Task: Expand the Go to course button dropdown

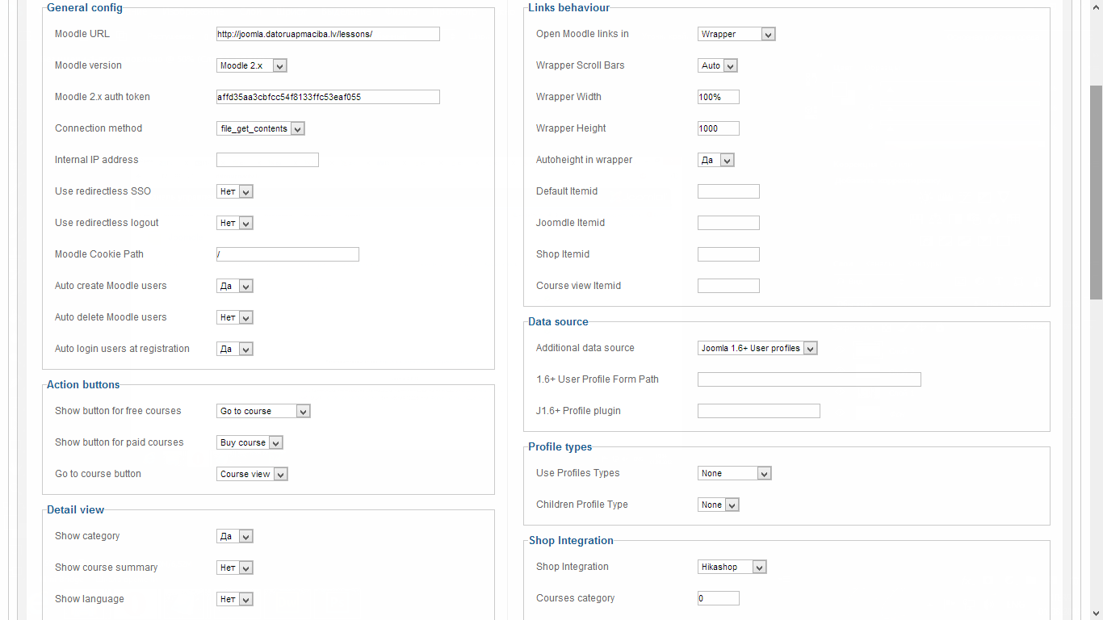Action: coord(252,475)
